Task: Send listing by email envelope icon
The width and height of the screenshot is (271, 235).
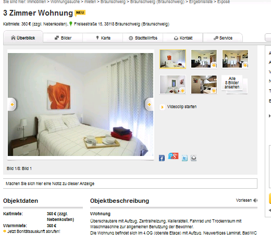Action: (x=194, y=158)
